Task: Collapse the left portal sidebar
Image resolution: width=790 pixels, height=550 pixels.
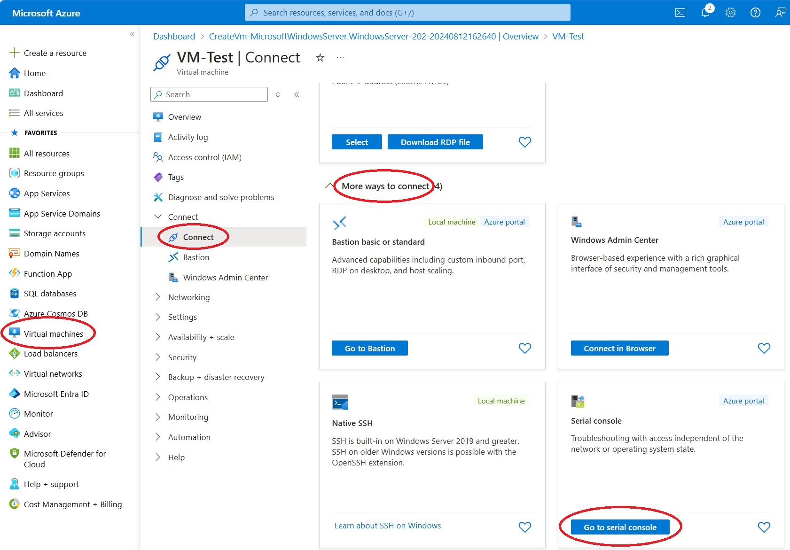Action: [x=132, y=34]
